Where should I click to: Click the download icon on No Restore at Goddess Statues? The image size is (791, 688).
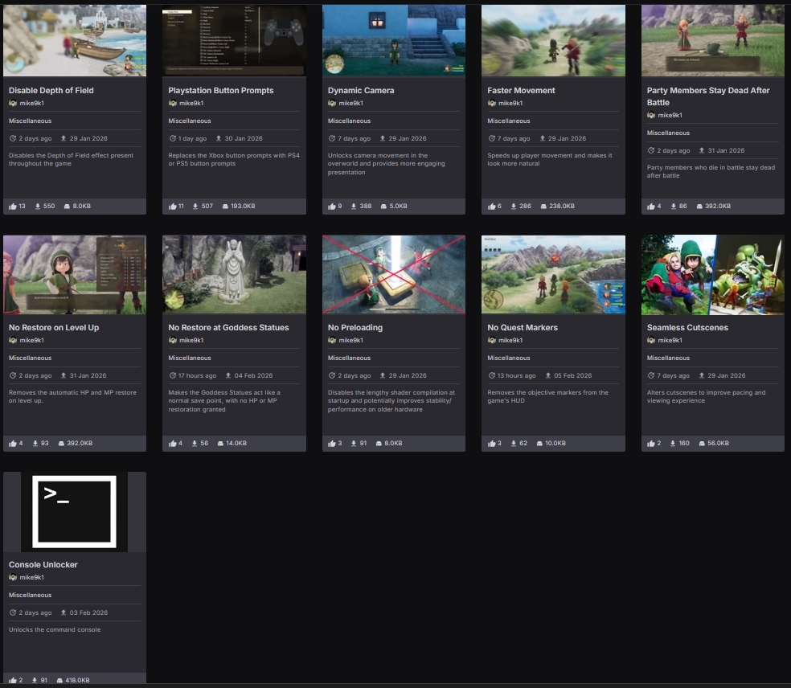195,444
